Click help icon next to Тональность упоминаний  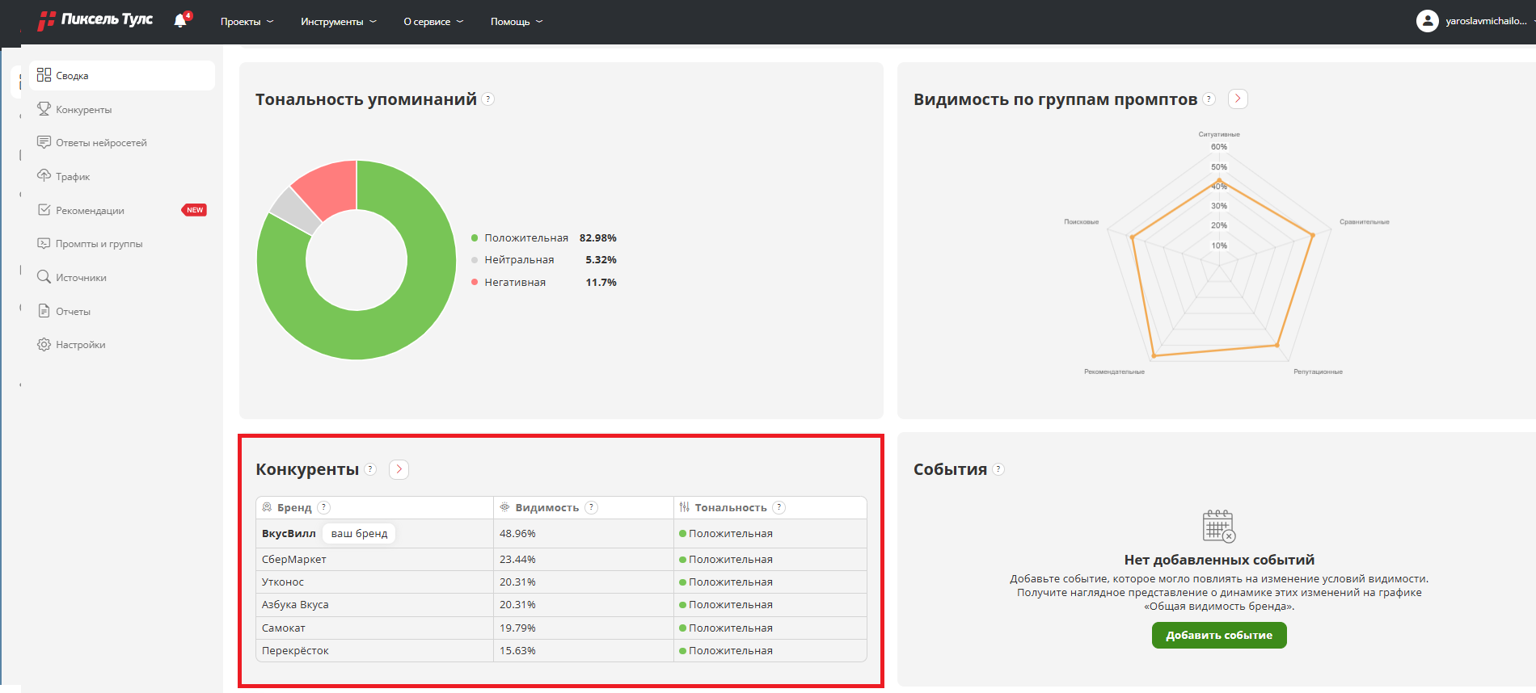tap(487, 99)
